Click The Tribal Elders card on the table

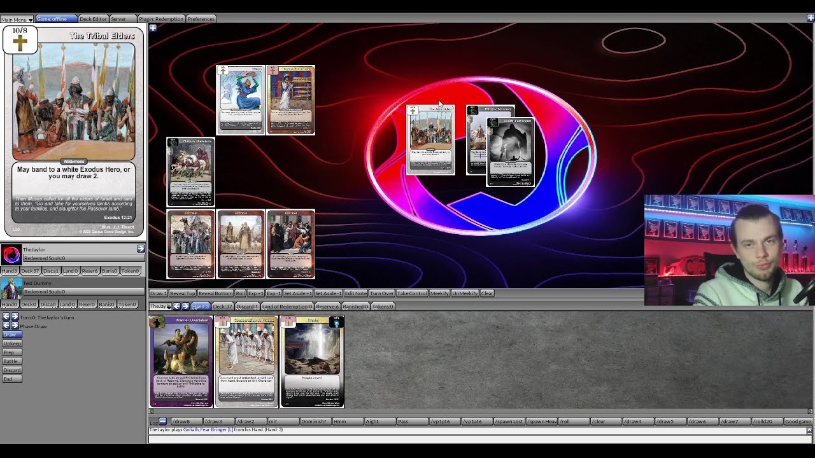[430, 140]
